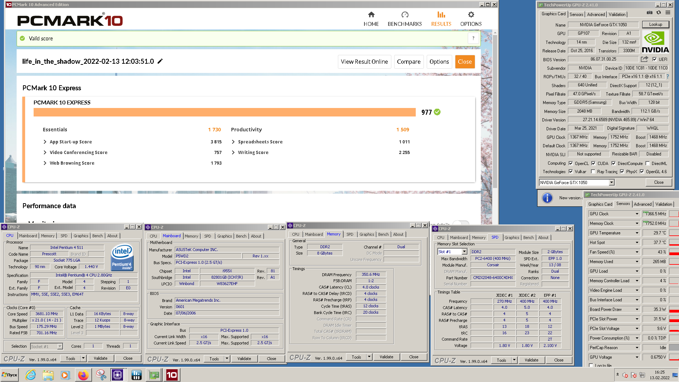Click Validate in the CPU-Z SPD window

pyautogui.click(x=531, y=360)
